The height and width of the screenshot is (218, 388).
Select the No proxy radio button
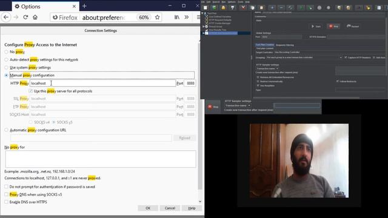[6, 52]
